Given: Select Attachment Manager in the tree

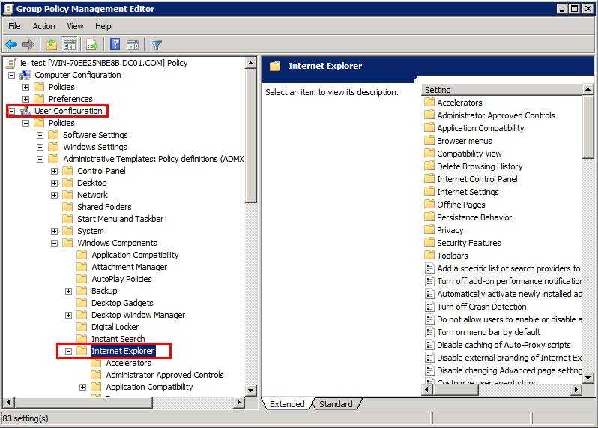Looking at the screenshot, I should point(130,267).
